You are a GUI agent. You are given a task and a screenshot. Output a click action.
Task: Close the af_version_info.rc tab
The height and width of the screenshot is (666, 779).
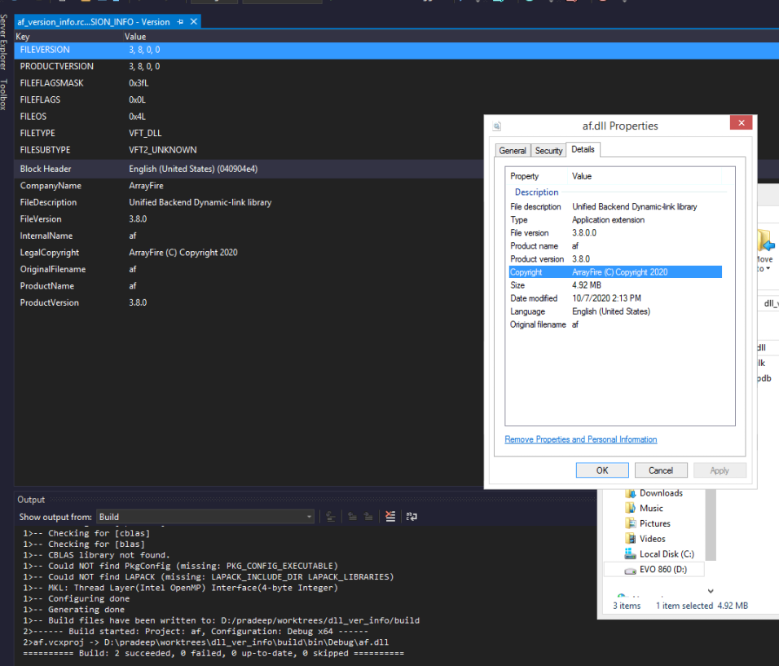(194, 22)
